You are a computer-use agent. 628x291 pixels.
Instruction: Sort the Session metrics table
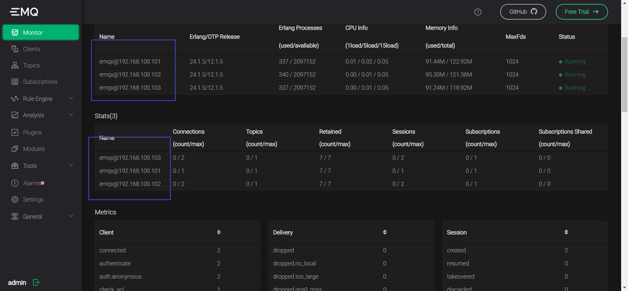[566, 232]
